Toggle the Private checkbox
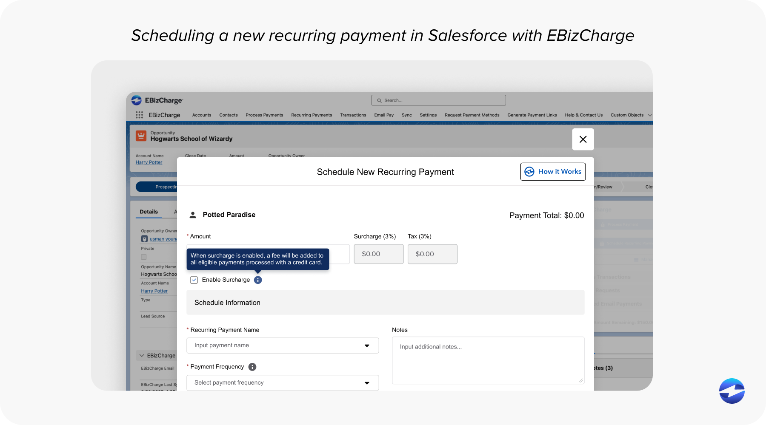The image size is (766, 425). pos(144,257)
